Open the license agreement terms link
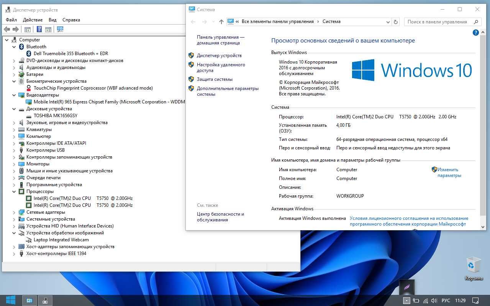490x306 pixels. [409, 221]
